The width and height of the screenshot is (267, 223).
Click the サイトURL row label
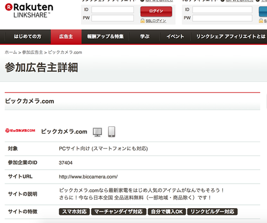(20, 177)
